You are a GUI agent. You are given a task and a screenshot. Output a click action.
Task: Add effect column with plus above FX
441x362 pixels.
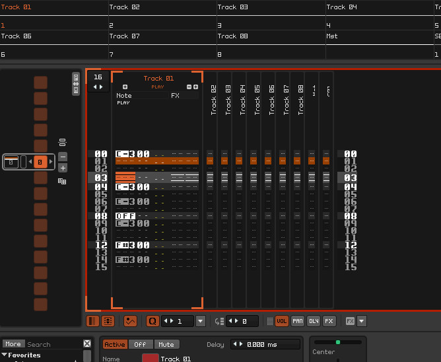coord(195,87)
